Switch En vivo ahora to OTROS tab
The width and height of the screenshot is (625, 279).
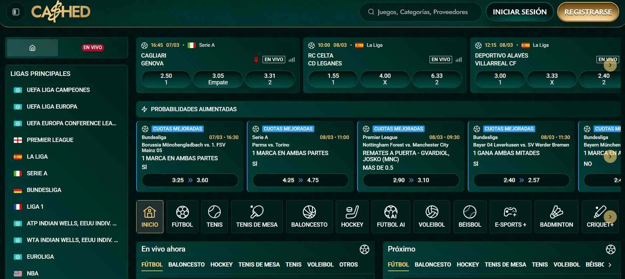348,265
